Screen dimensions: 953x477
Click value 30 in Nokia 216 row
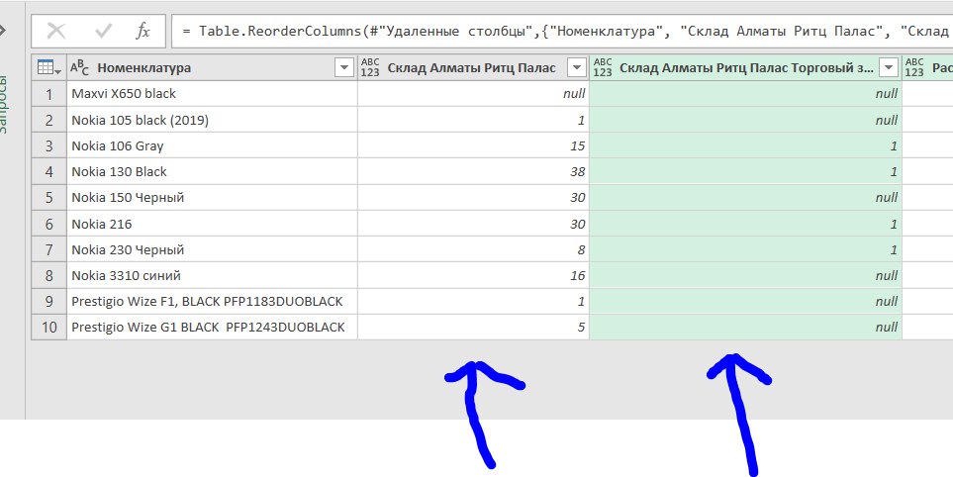(x=473, y=224)
